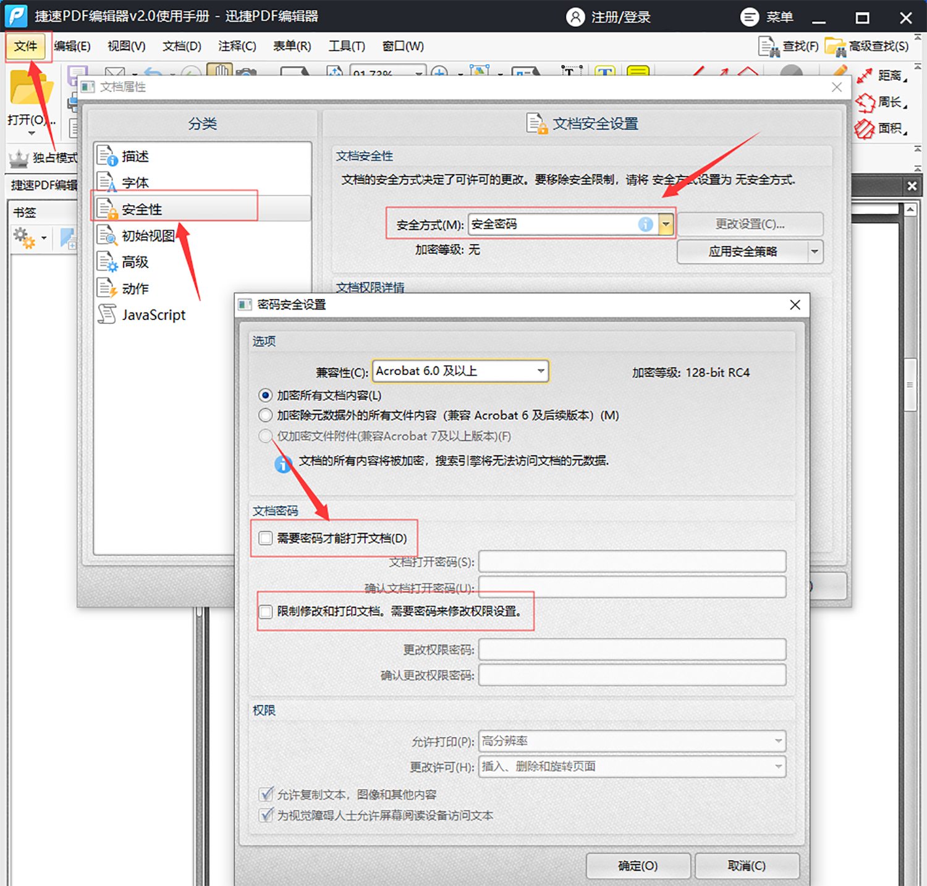The width and height of the screenshot is (927, 886).
Task: Close the 密码安全设置 dialog
Action: tap(795, 305)
